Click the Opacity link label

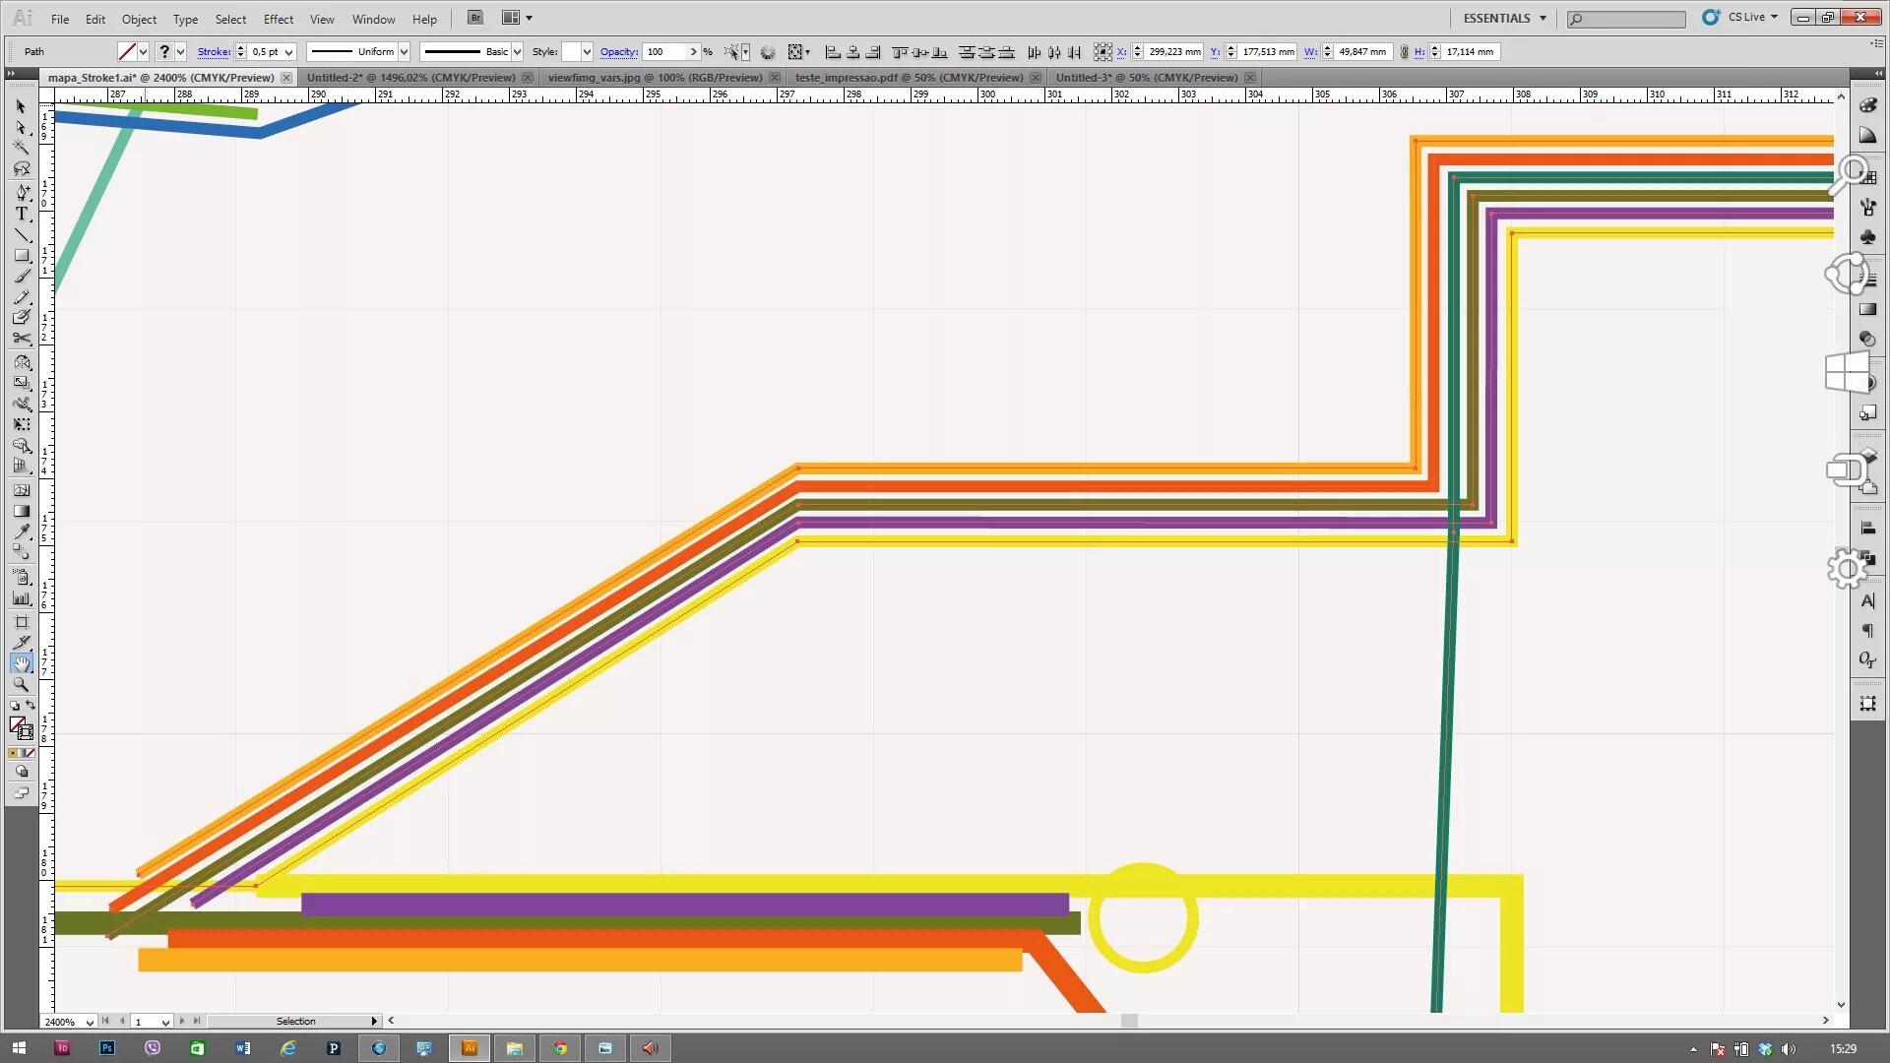click(618, 52)
